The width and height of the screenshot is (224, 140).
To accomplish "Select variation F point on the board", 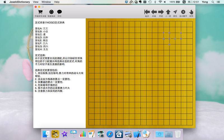I will click(164, 33).
